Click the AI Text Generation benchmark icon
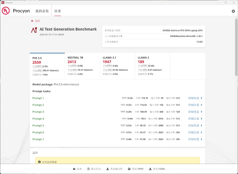238x174 pixels. tap(34, 30)
